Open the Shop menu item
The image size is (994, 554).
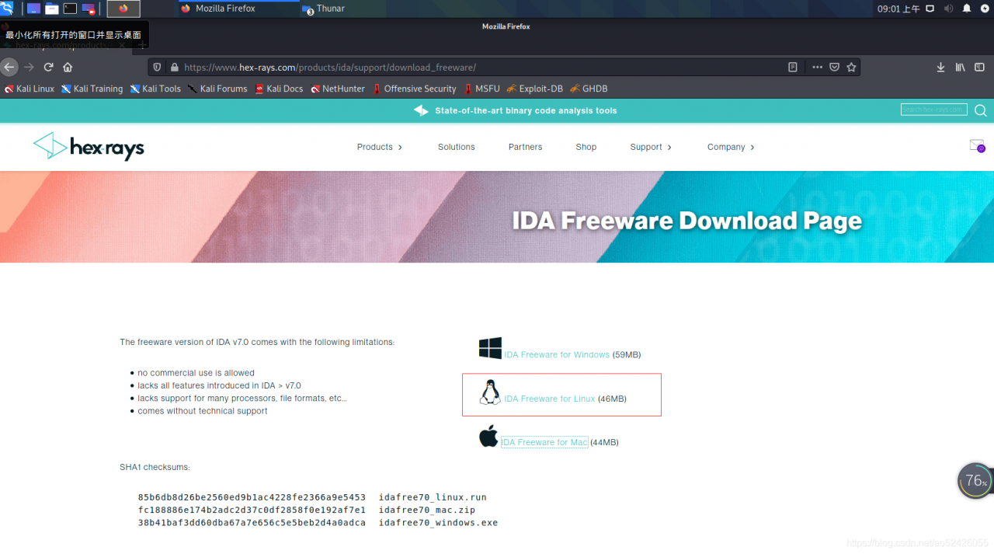[586, 147]
